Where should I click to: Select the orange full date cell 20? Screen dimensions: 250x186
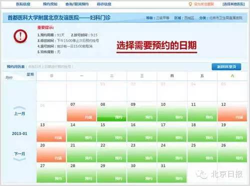[51, 152]
